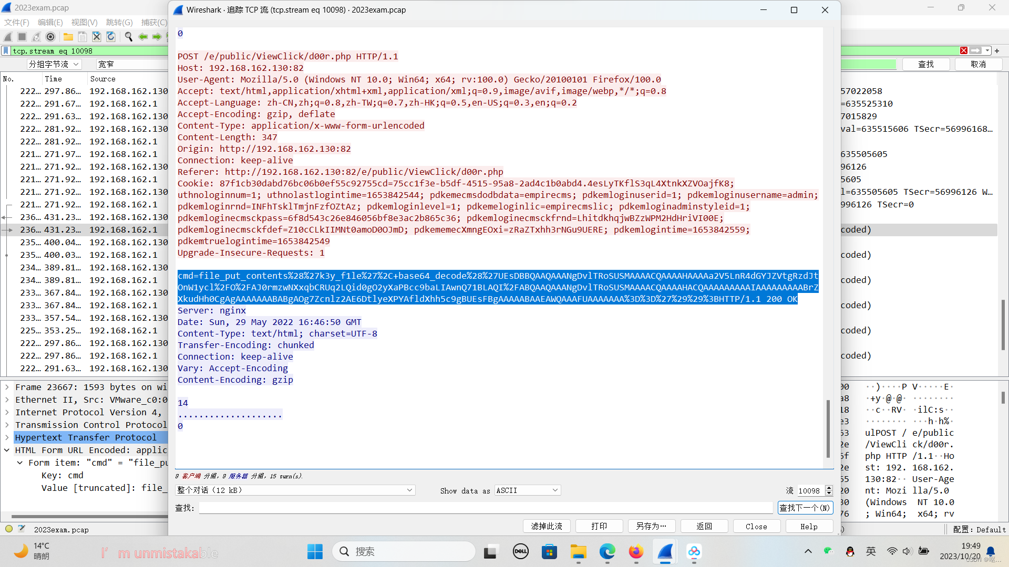Expand the Hypertext Transfer Protocol tree item
This screenshot has width=1009, height=567.
pos(7,437)
